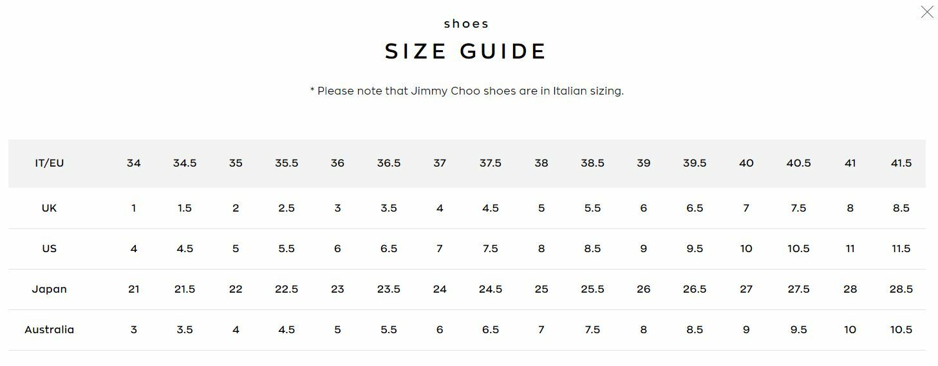The image size is (938, 366).
Task: Select the Australia row label
Action: tap(50, 330)
